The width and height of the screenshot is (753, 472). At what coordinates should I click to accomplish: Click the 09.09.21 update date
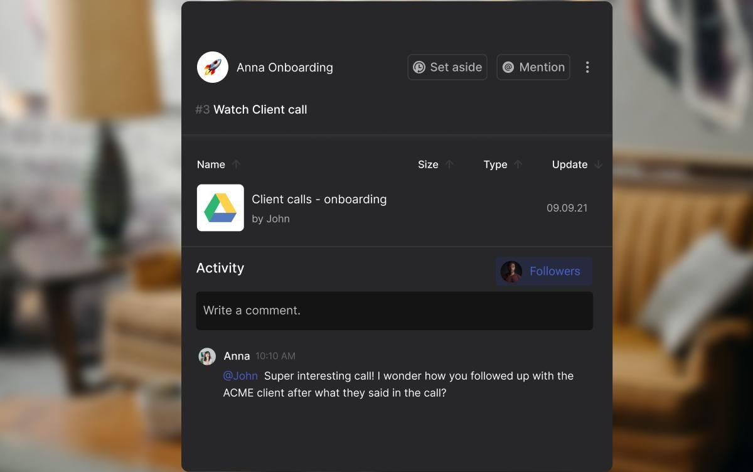[567, 208]
